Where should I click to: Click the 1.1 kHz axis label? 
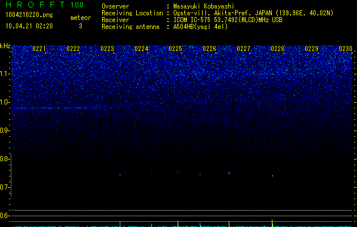(5, 74)
